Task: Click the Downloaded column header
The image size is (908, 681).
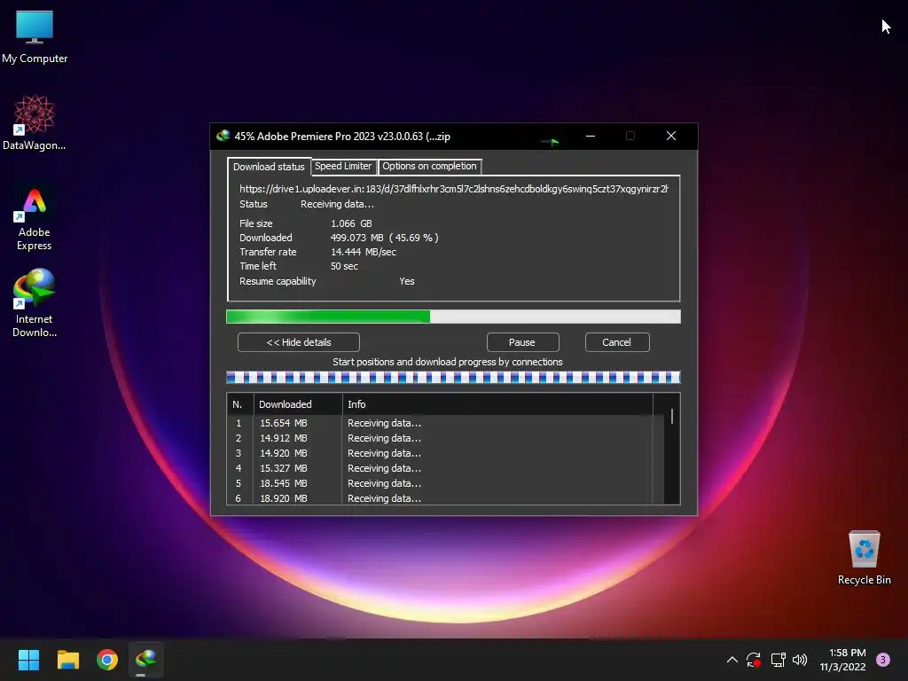Action: point(298,404)
